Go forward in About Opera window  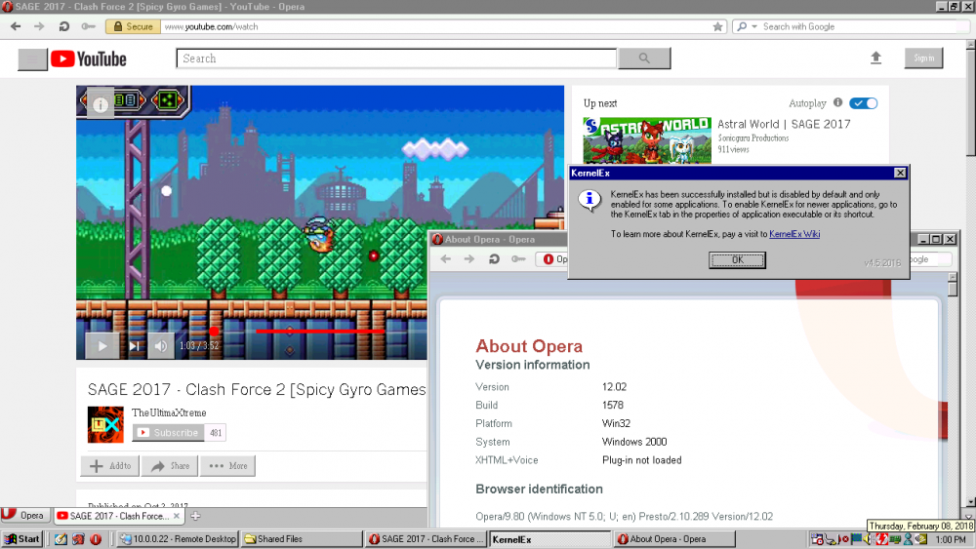click(469, 259)
